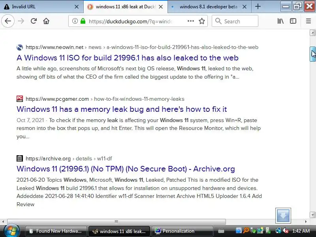Viewport: 316px width, 237px height.
Task: Switch to Found New Hardware taskbar window
Action: click(56, 231)
